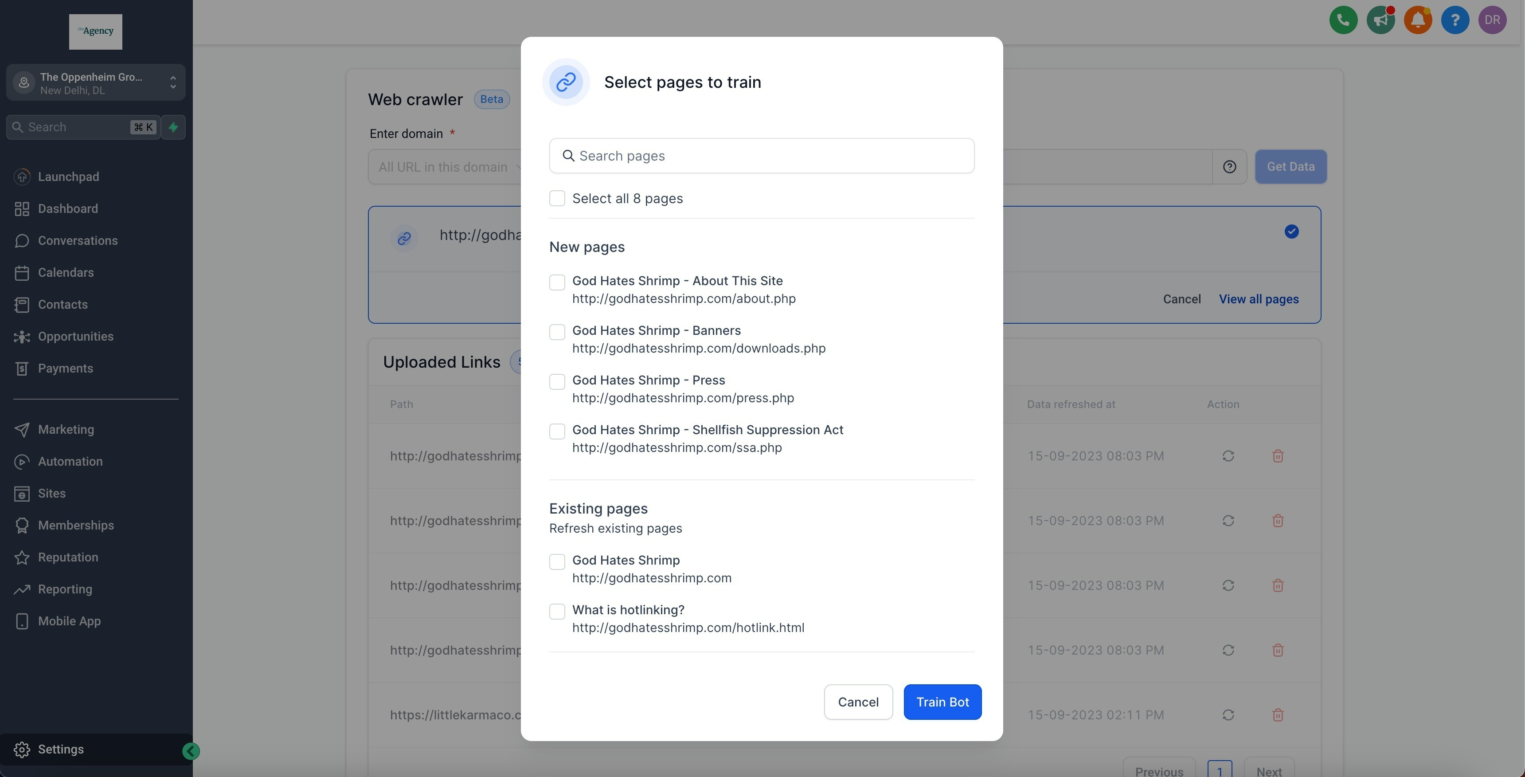
Task: Collapse sidebar with green arrow icon
Action: coord(191,751)
